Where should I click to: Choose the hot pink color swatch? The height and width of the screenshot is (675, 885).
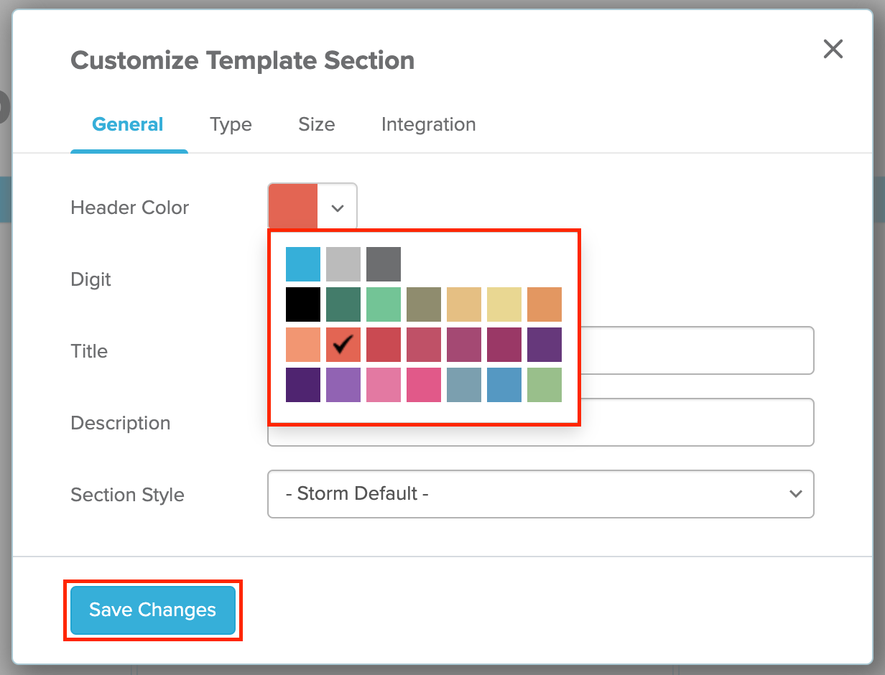[x=424, y=385]
